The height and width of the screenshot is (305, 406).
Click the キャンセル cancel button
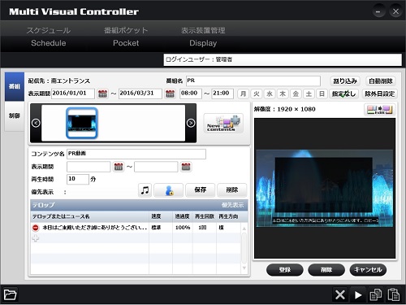coord(368,270)
